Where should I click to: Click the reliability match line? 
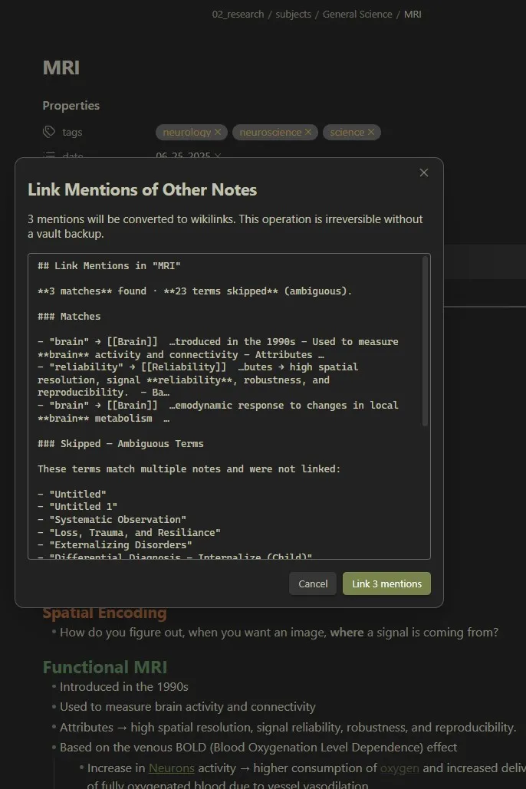click(x=198, y=380)
